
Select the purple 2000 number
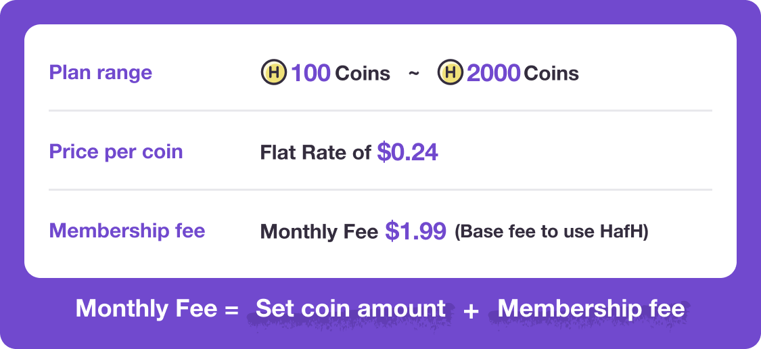tap(493, 73)
